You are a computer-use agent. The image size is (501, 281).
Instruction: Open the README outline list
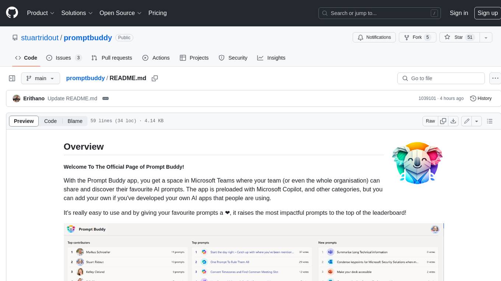tap(490, 121)
